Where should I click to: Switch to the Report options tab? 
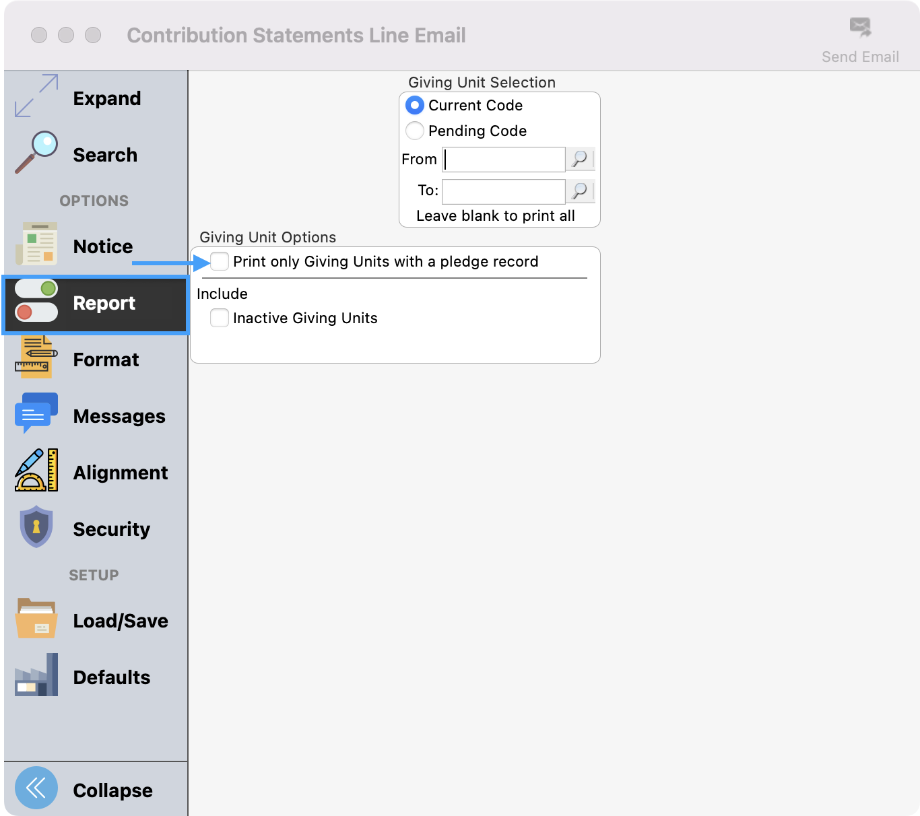coord(96,304)
